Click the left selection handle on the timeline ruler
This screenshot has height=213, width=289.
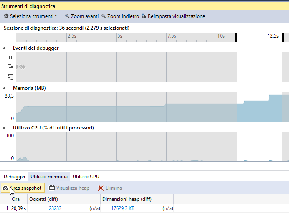point(236,38)
